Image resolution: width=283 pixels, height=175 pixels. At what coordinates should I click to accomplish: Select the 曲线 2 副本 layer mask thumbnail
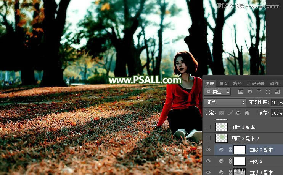[x=239, y=150]
